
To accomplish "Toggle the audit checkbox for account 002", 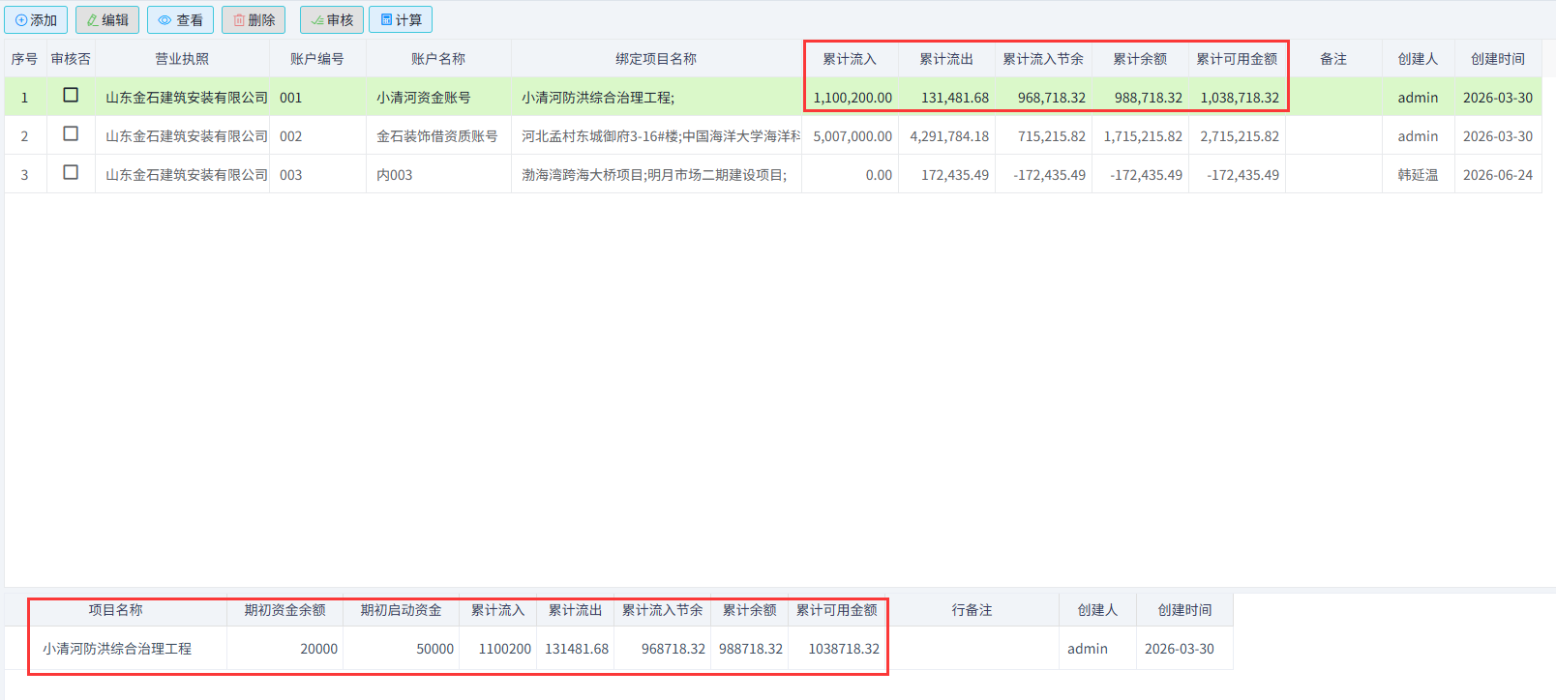I will click(71, 133).
